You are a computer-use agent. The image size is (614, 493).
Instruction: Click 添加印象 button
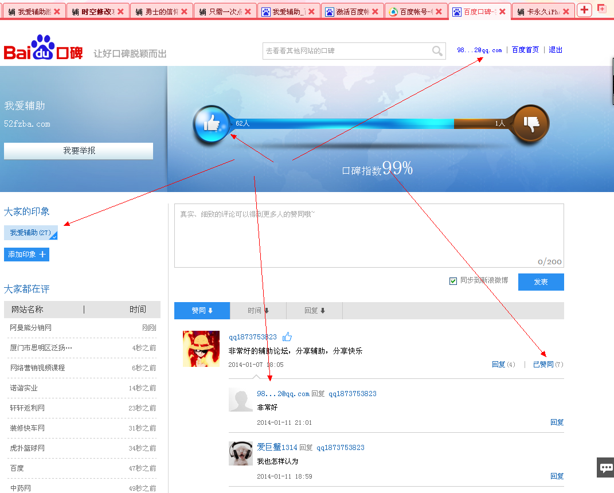[x=26, y=255]
